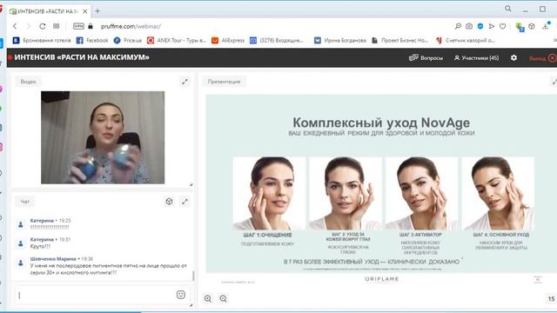Image resolution: width=557 pixels, height=313 pixels.
Task: Zoom in on the presentation slide
Action: (x=208, y=299)
